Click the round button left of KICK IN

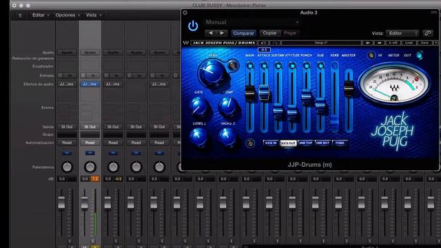pos(249,143)
